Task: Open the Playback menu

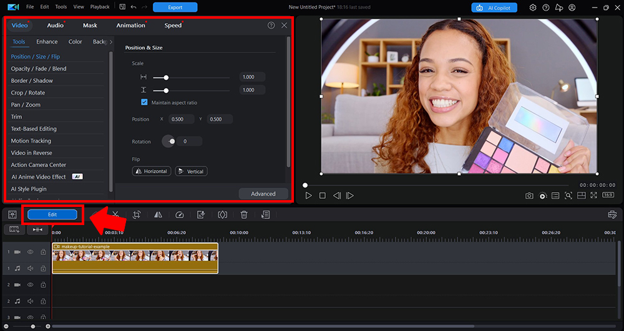Action: [x=100, y=7]
